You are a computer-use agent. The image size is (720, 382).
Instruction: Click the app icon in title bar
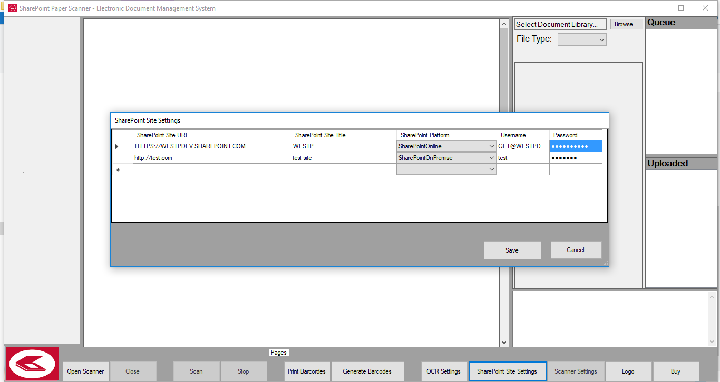tap(13, 8)
